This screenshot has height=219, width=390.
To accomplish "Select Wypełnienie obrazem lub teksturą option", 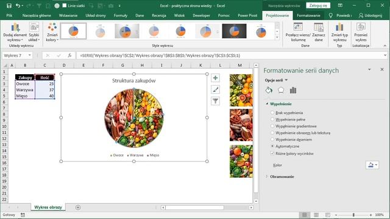I will click(272, 133).
